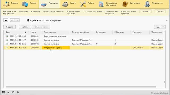The width and height of the screenshot is (170, 95).
Task: Open the Главное section icon
Action: [6, 4]
